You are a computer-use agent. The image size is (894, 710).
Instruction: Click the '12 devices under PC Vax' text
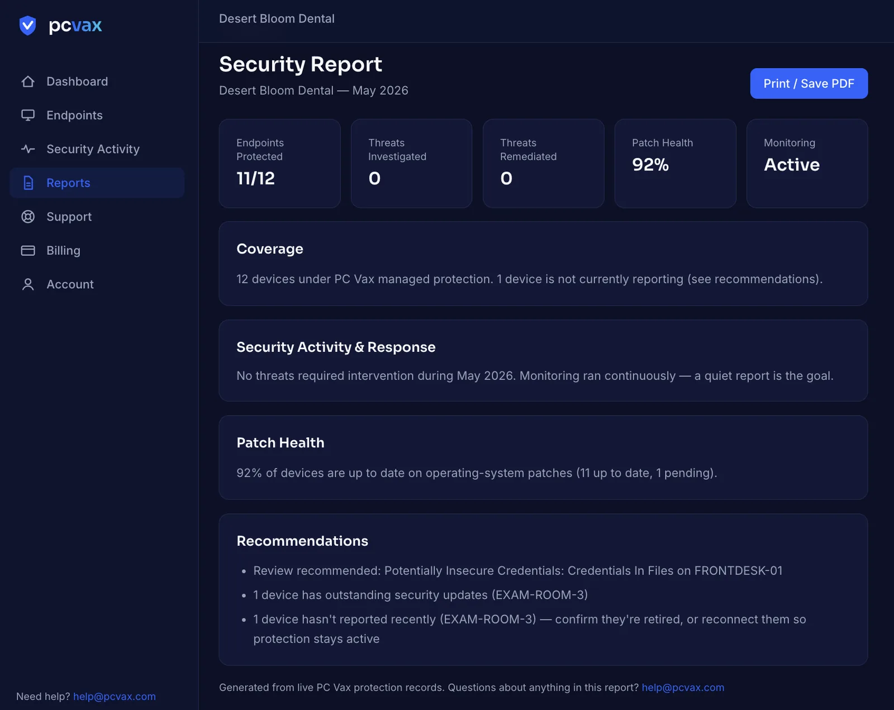529,279
